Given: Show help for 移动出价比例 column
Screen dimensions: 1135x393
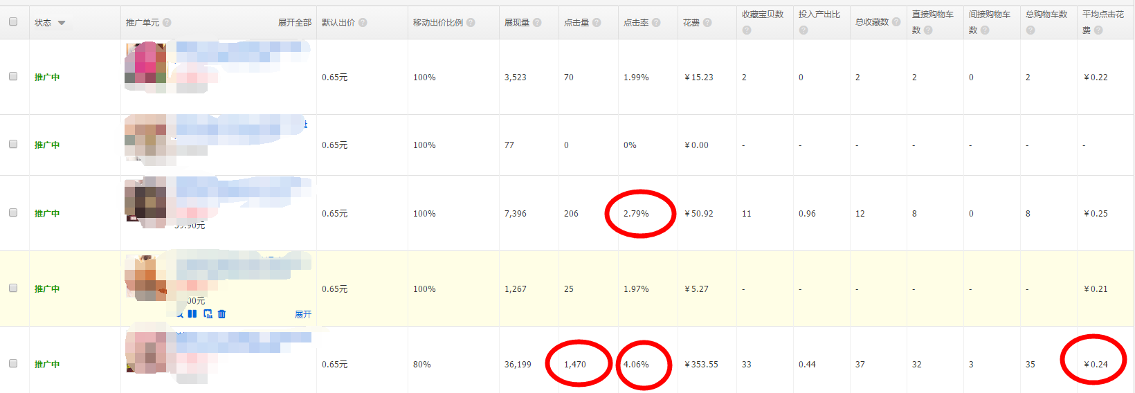Looking at the screenshot, I should (x=471, y=23).
